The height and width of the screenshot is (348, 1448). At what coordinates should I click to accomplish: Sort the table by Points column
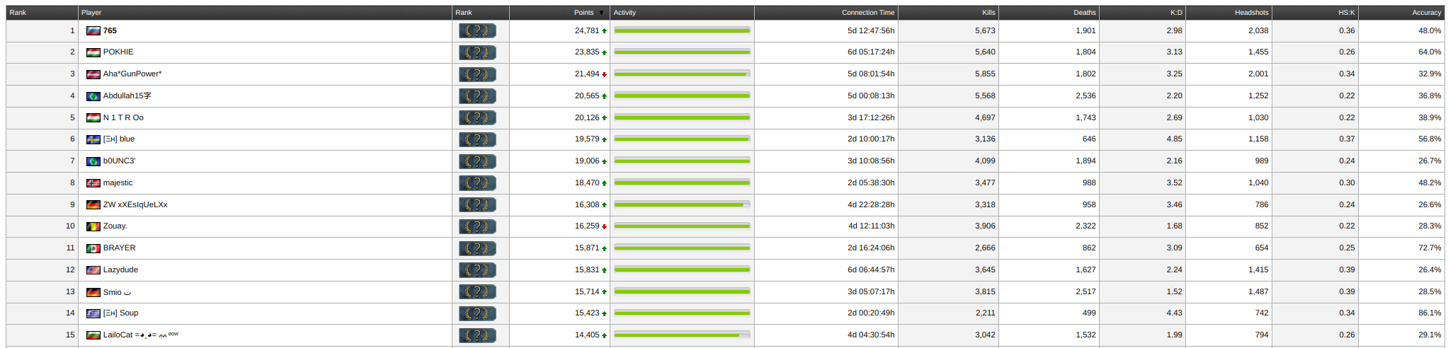(584, 13)
